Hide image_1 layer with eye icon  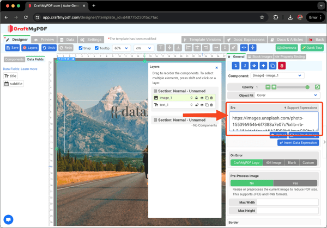[x=202, y=98]
